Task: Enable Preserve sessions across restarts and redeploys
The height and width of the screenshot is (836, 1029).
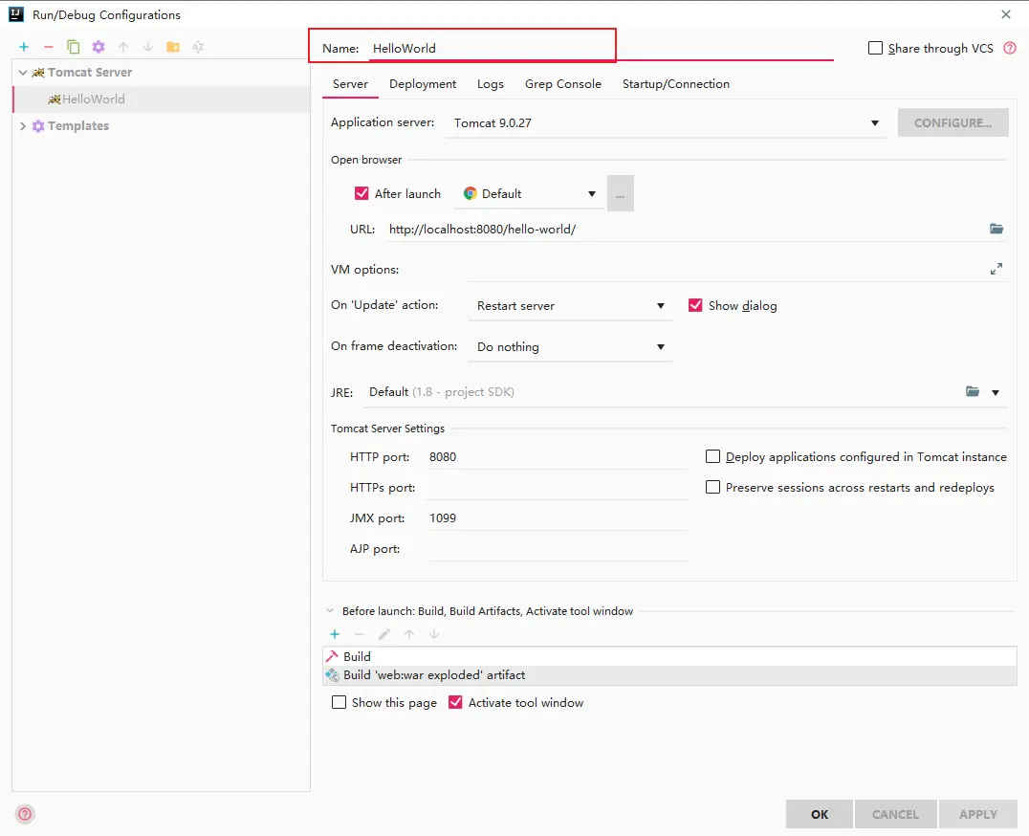Action: [712, 487]
